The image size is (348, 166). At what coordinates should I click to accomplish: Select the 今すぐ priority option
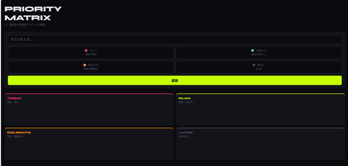click(91, 52)
